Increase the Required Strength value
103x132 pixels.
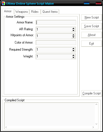click(x=73, y=48)
